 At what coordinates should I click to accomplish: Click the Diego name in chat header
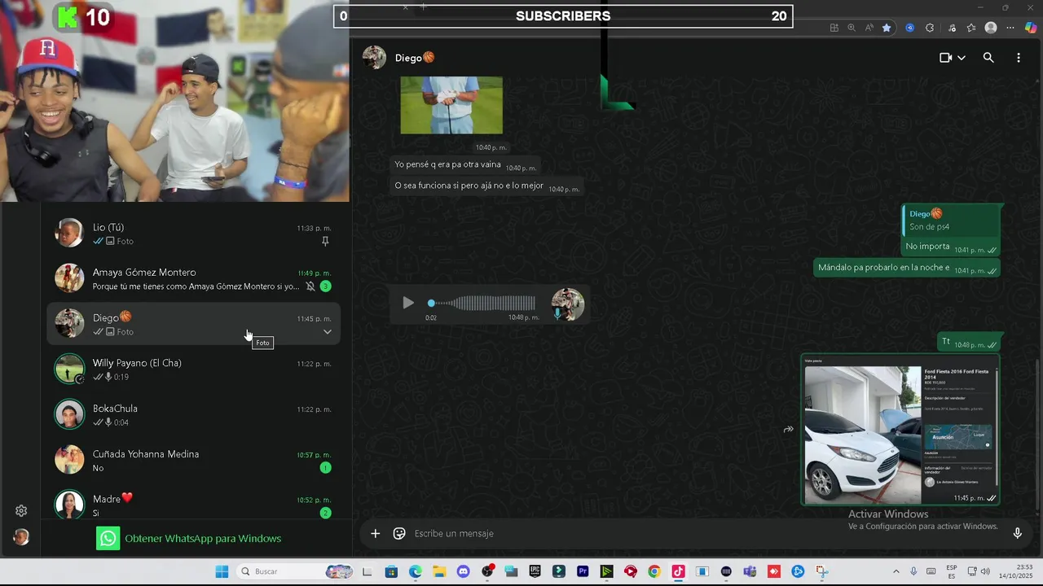point(415,58)
